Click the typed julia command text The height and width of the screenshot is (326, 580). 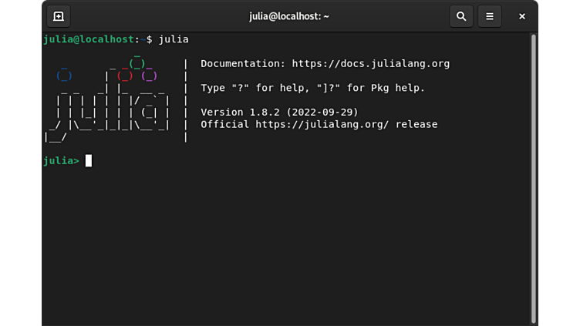pyautogui.click(x=174, y=39)
